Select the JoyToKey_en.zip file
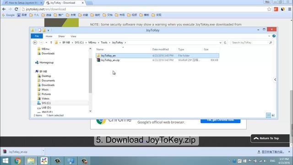The width and height of the screenshot is (293, 165). pos(157,60)
